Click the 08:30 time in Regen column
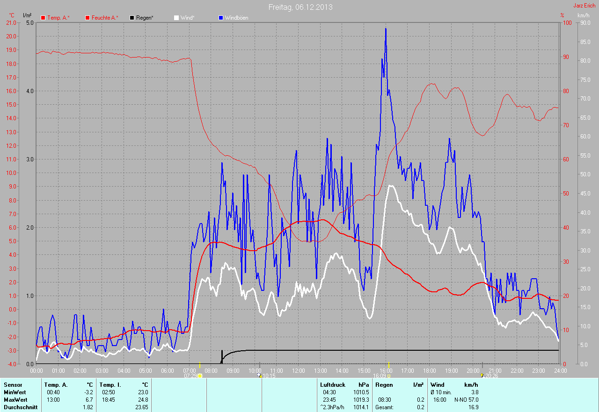Image resolution: width=599 pixels, height=412 pixels. 385,400
